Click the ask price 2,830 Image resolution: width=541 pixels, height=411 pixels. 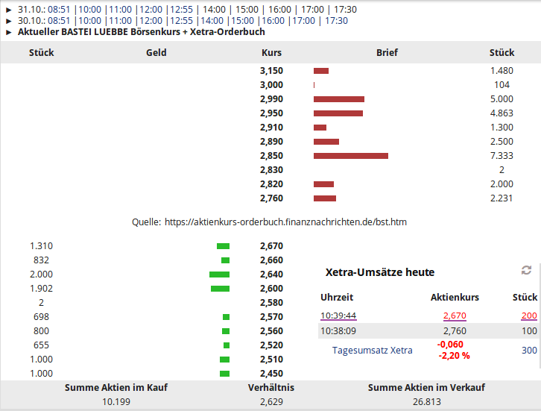click(271, 170)
